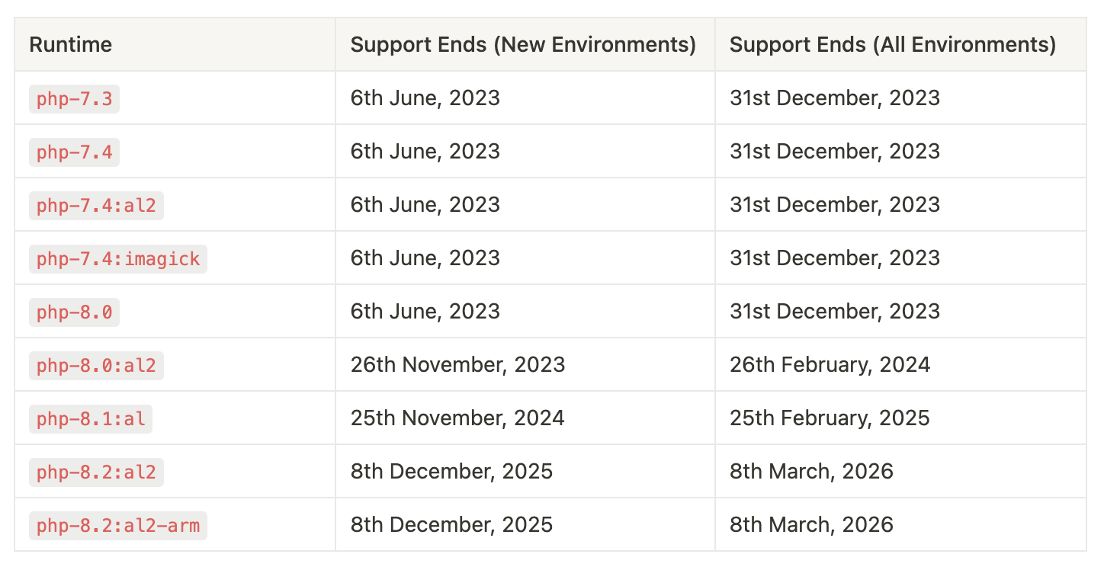Select the php-8.2:al2-arm runtime tag

(118, 526)
